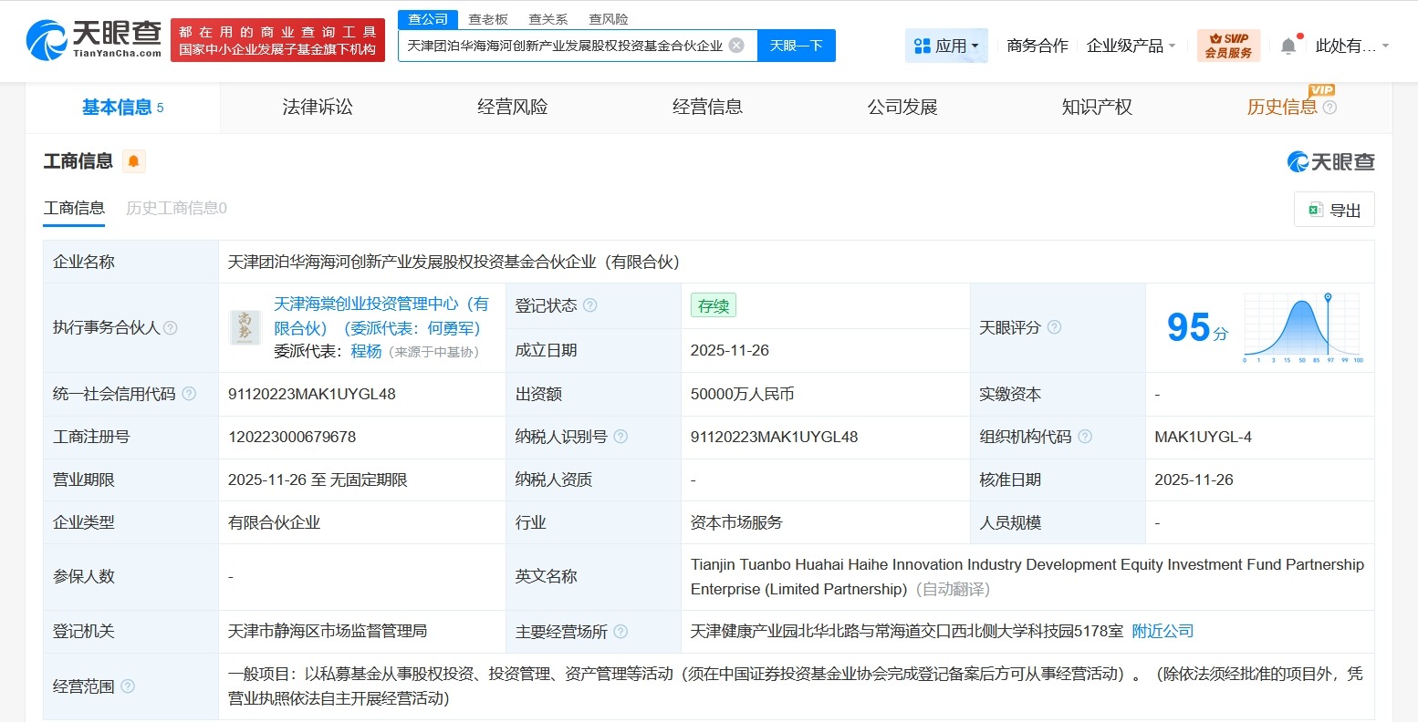Click the help icon beside 主要经营场所

pos(621,631)
